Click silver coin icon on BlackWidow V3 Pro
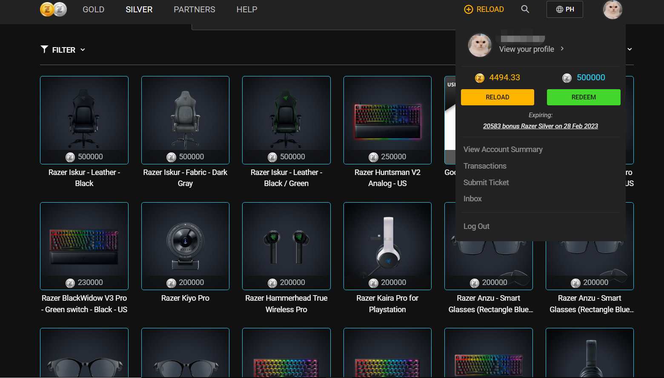This screenshot has width=664, height=378. [x=70, y=283]
